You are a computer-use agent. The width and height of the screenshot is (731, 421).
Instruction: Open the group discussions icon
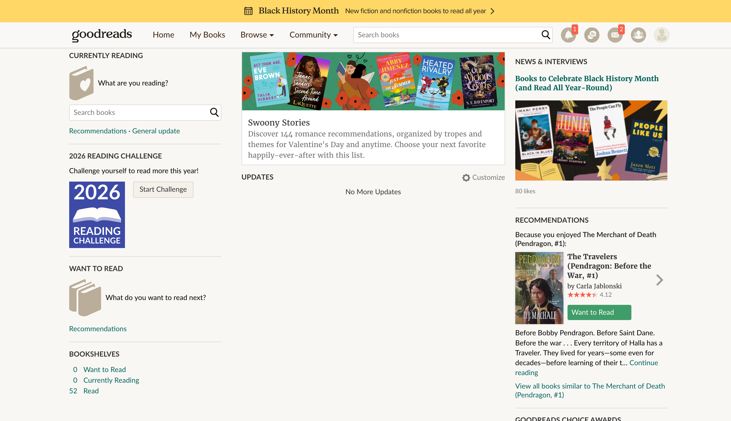(591, 35)
